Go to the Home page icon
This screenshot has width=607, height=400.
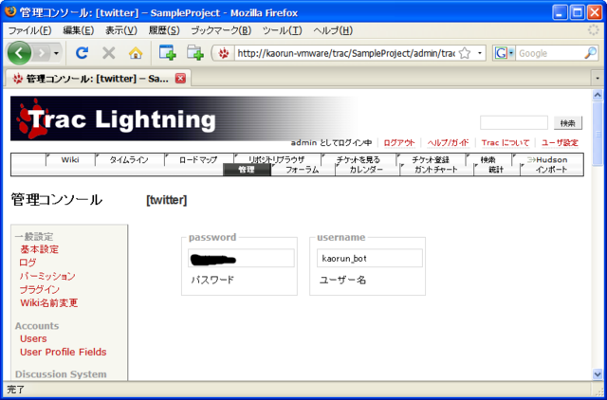[x=136, y=53]
